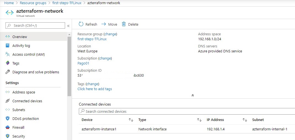
Task: Collapse the sidebar with double chevron
Action: (68, 26)
